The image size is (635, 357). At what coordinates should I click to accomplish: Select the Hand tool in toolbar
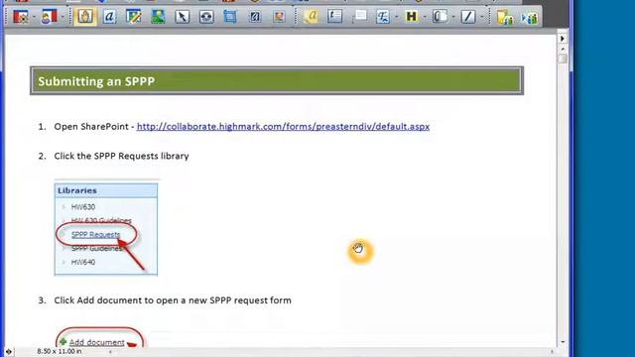[x=85, y=17]
